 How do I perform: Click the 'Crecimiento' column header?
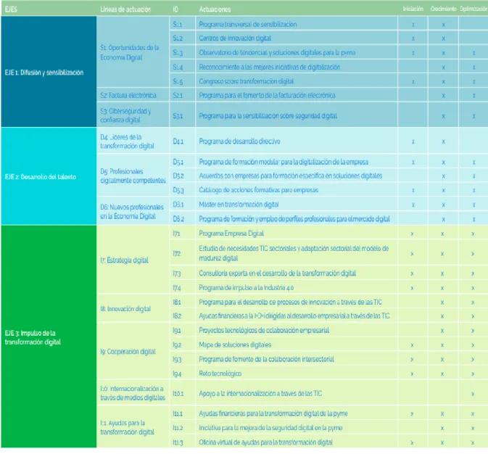(443, 9)
